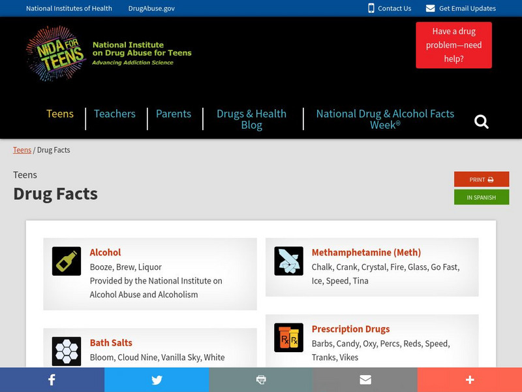This screenshot has height=392, width=522.
Task: Click the Alcohol bottle icon
Action: click(67, 261)
